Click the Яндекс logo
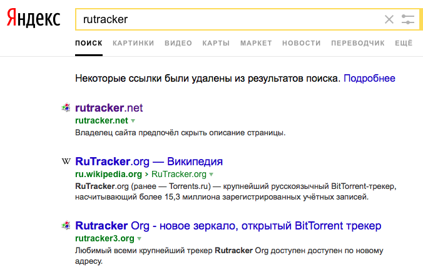The image size is (423, 275). tap(33, 18)
